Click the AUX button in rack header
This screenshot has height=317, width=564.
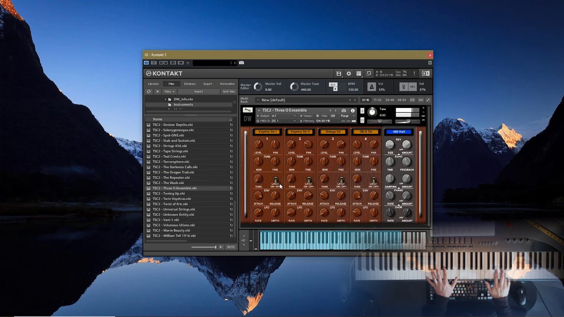pos(421,100)
